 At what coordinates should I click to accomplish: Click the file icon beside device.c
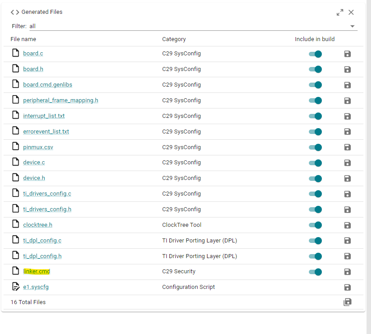[x=16, y=162]
